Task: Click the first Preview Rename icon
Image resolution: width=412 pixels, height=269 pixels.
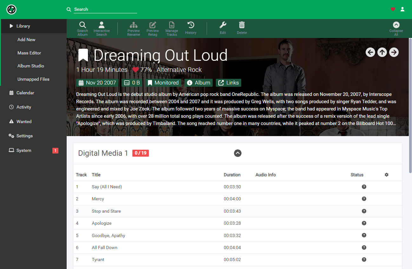Action: [x=134, y=29]
